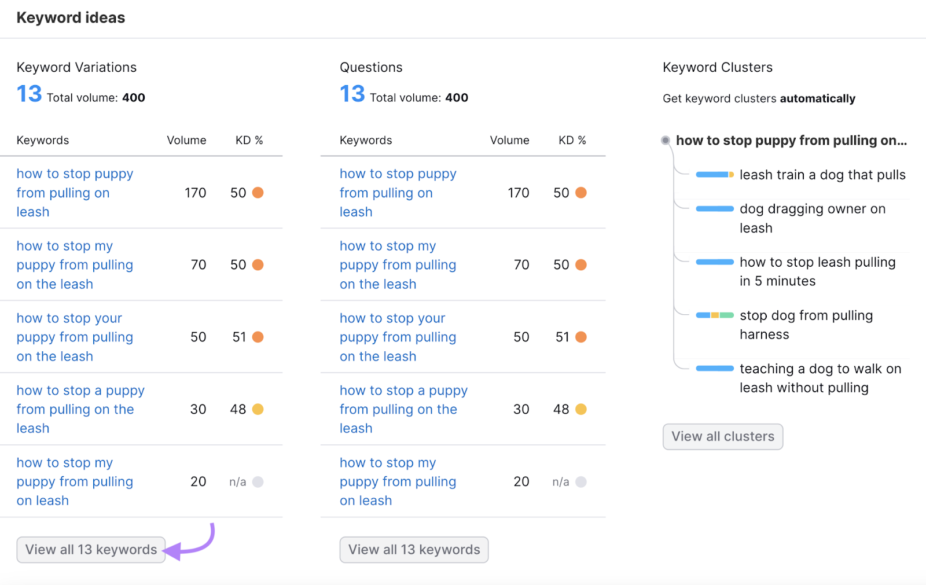This screenshot has width=926, height=585.
Task: Click the multicolor intent bar for 'stop dog from pulling harness'
Action: point(714,315)
